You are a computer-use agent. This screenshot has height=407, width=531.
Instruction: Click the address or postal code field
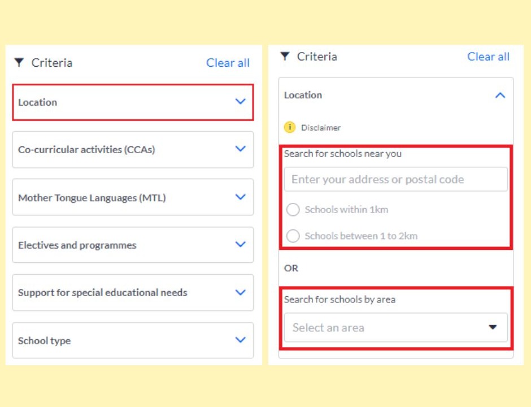coord(395,179)
